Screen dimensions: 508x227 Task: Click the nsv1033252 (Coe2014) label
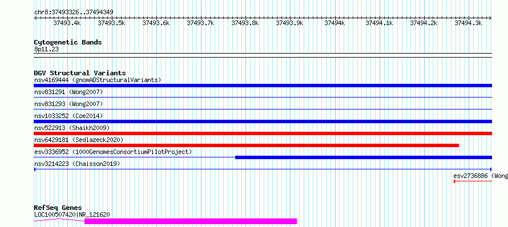pyautogui.click(x=68, y=116)
